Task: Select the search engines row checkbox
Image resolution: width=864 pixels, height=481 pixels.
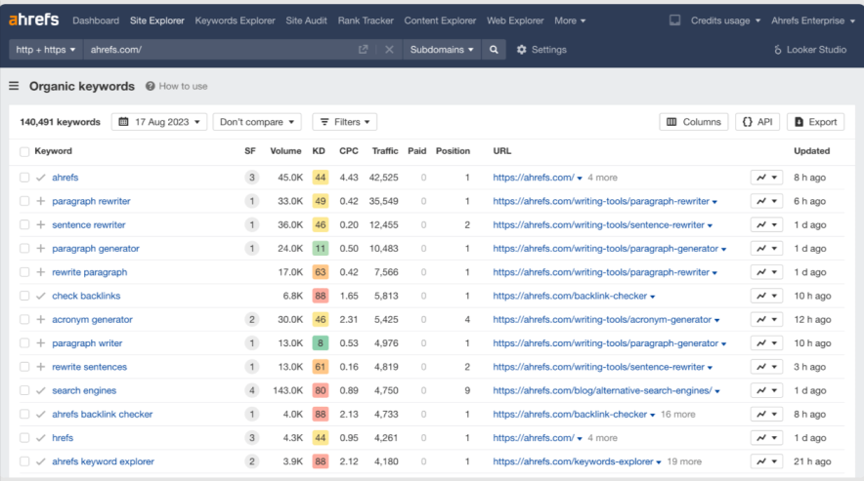Action: pyautogui.click(x=24, y=390)
